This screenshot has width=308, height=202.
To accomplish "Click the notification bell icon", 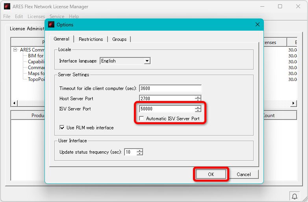I will tap(295, 196).
